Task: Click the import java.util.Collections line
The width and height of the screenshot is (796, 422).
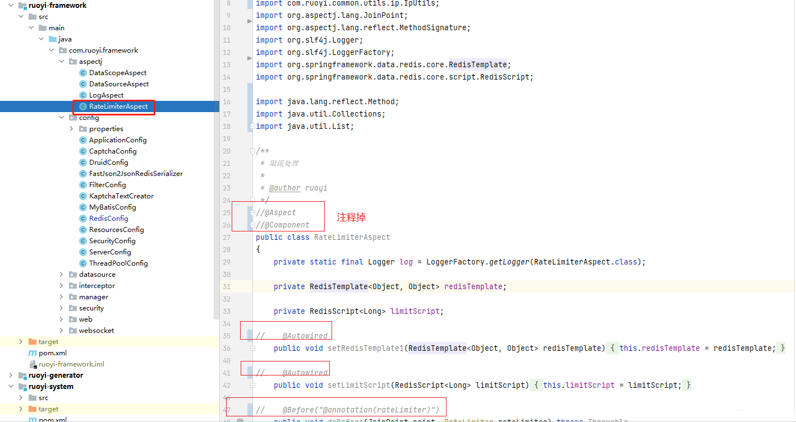Action: [320, 114]
